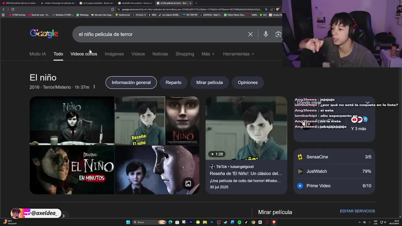Expand the Más search filter dropdown
Viewport: 402px width, 226px height.
point(208,54)
